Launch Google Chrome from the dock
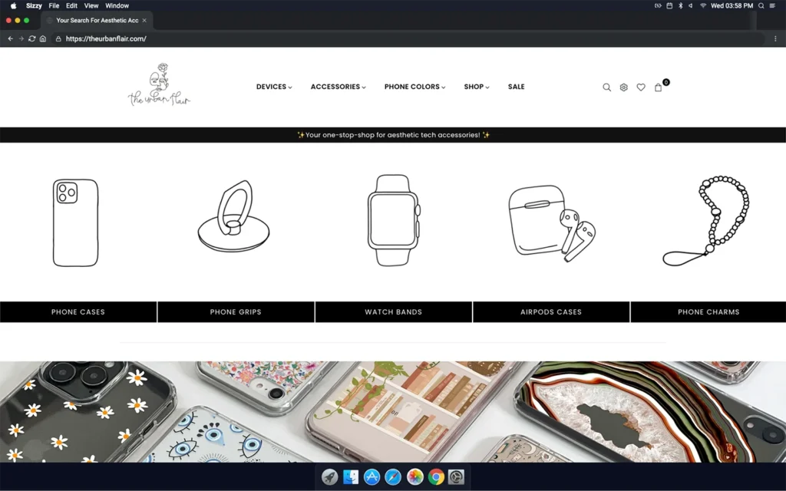 coord(436,477)
